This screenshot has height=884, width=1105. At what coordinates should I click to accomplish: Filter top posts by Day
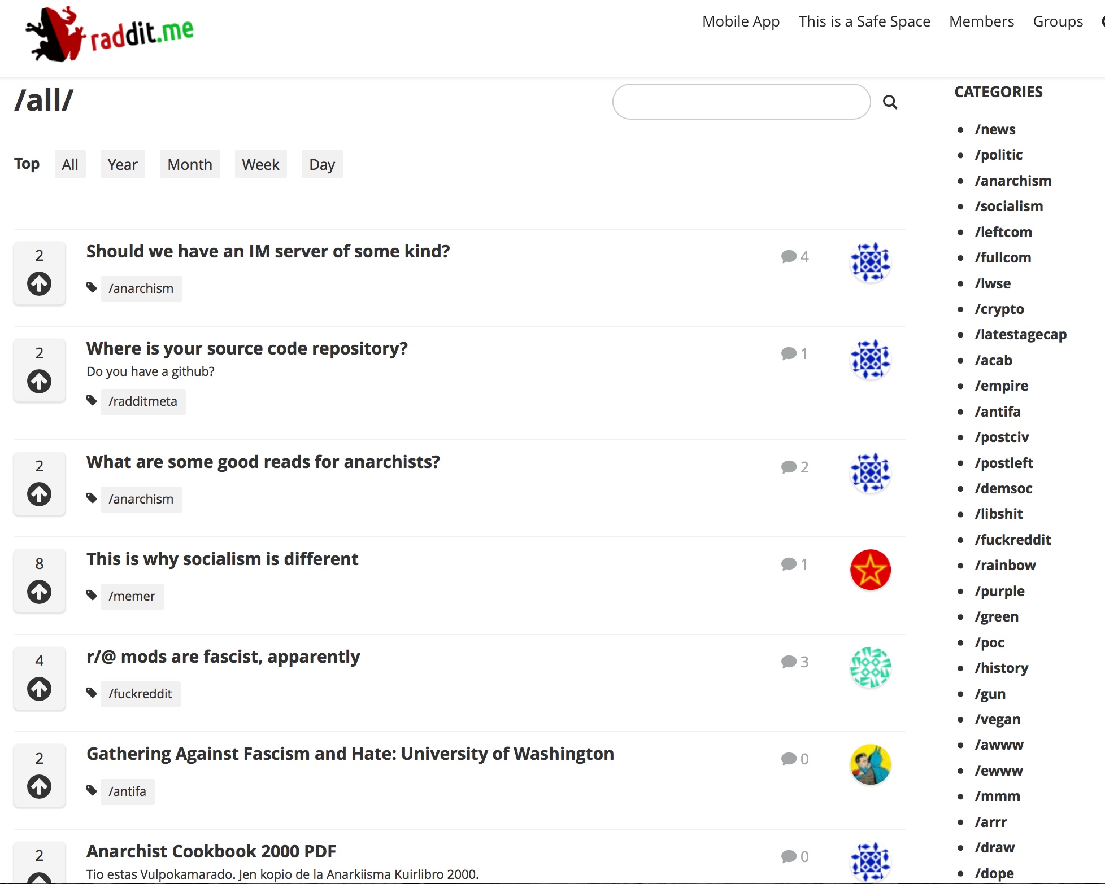(322, 164)
